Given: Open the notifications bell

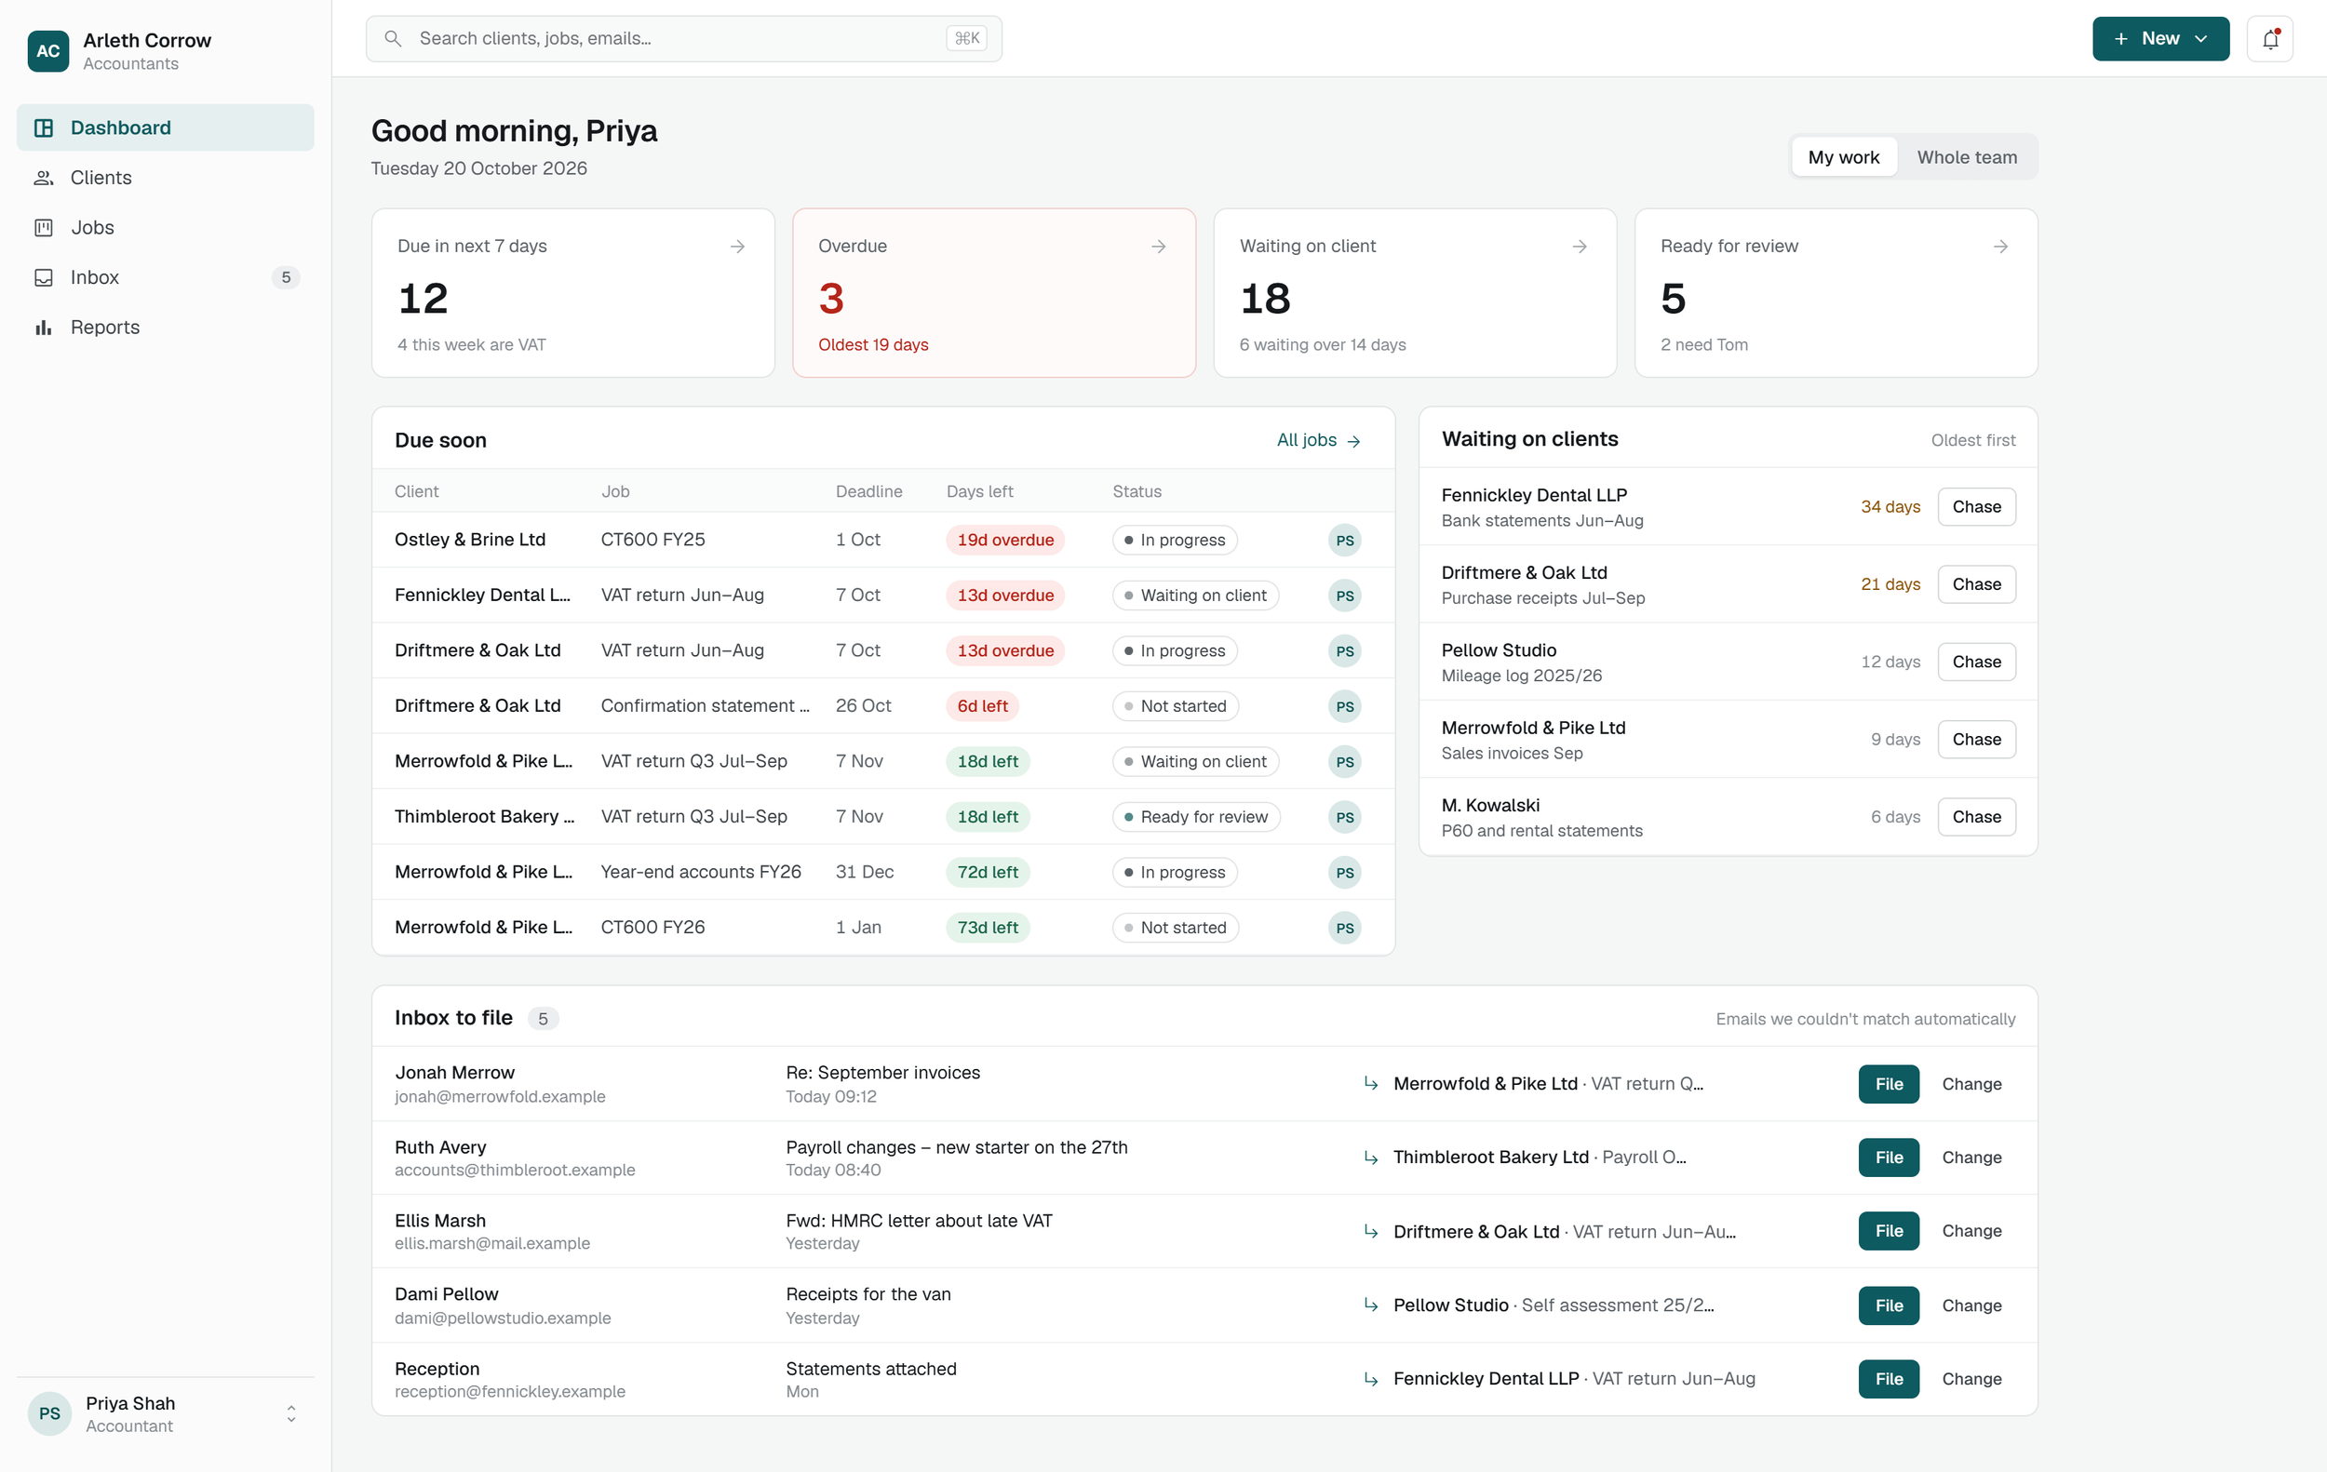Looking at the screenshot, I should (x=2269, y=39).
